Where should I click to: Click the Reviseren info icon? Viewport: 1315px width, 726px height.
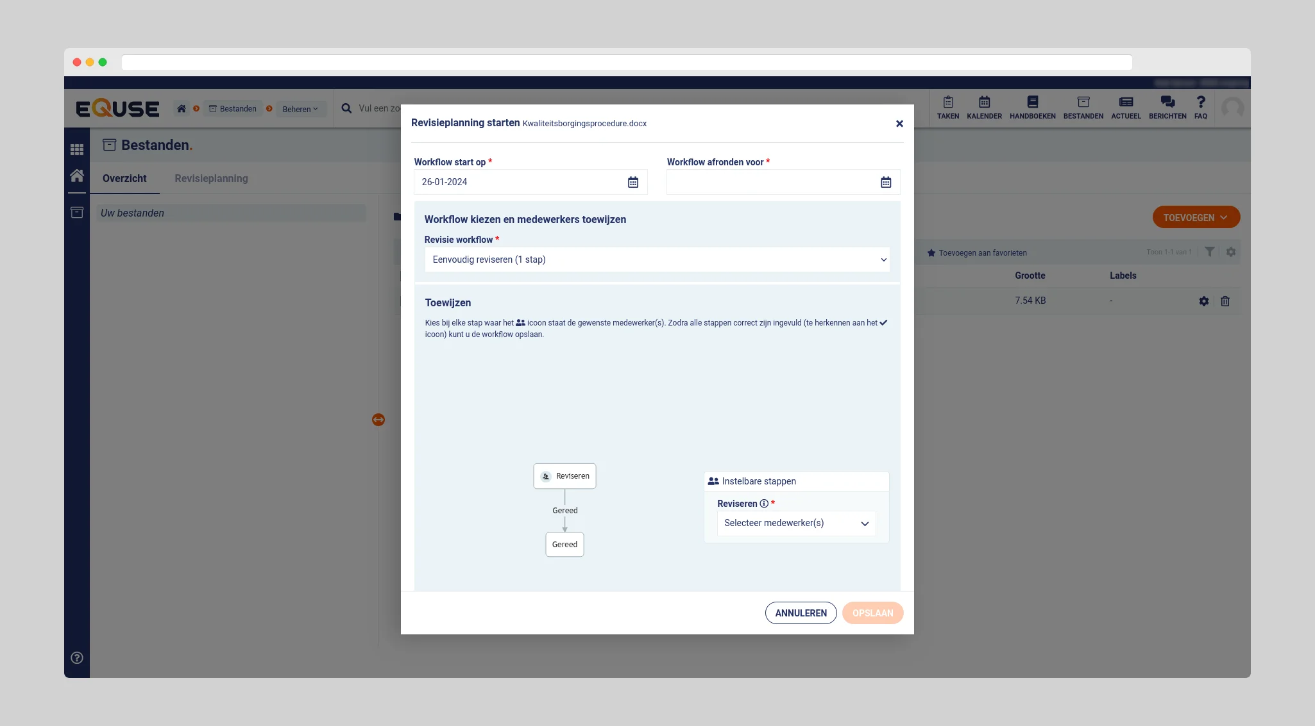coord(764,504)
